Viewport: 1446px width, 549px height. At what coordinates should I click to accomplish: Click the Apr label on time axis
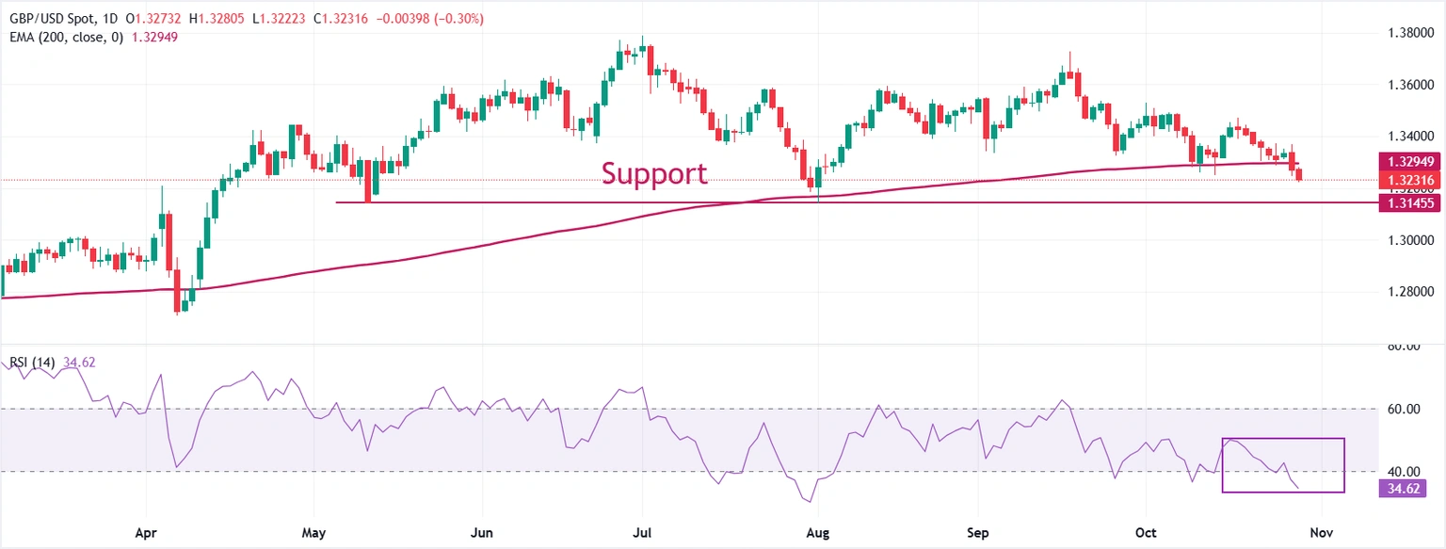[146, 532]
